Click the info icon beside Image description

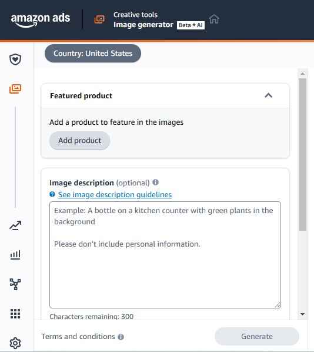pyautogui.click(x=155, y=182)
